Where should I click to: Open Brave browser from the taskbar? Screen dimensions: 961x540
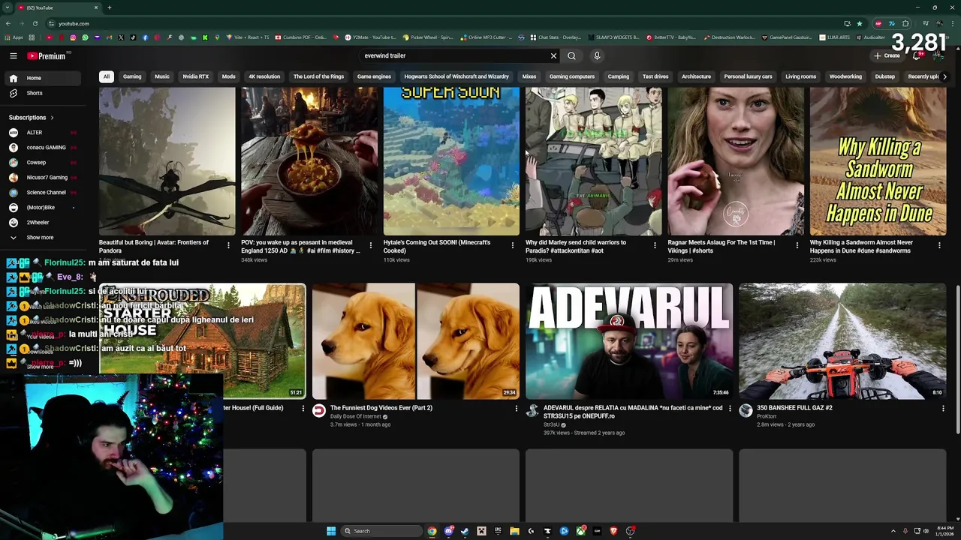613,531
